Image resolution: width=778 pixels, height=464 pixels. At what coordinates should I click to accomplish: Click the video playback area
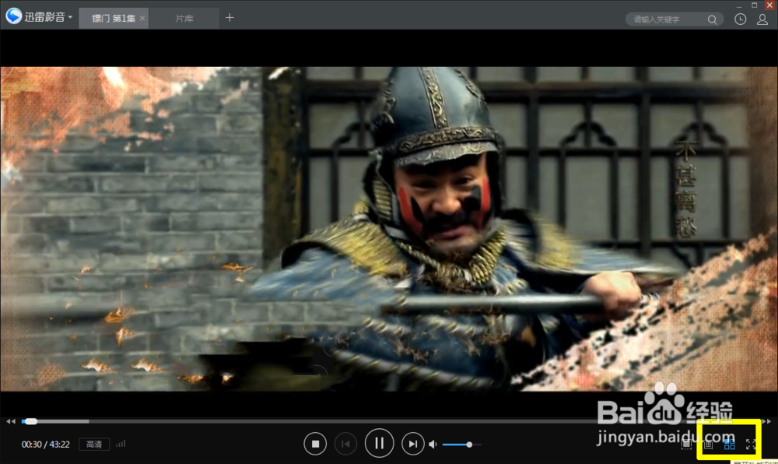coord(389,229)
